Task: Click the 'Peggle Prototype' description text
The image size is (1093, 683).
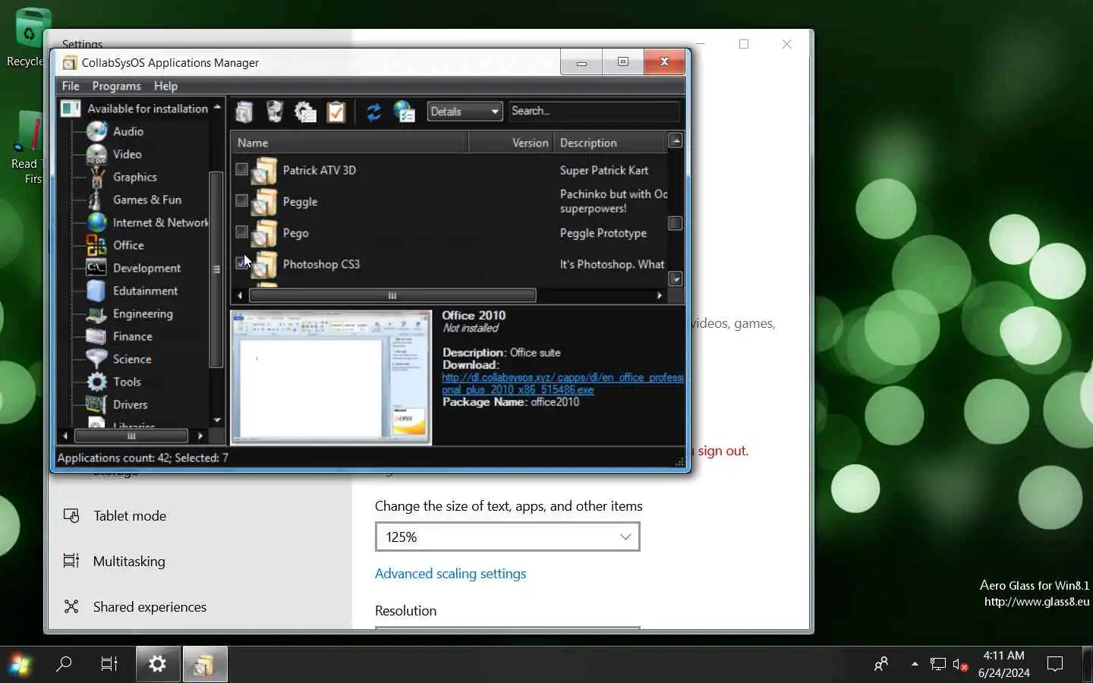Action: 603,233
